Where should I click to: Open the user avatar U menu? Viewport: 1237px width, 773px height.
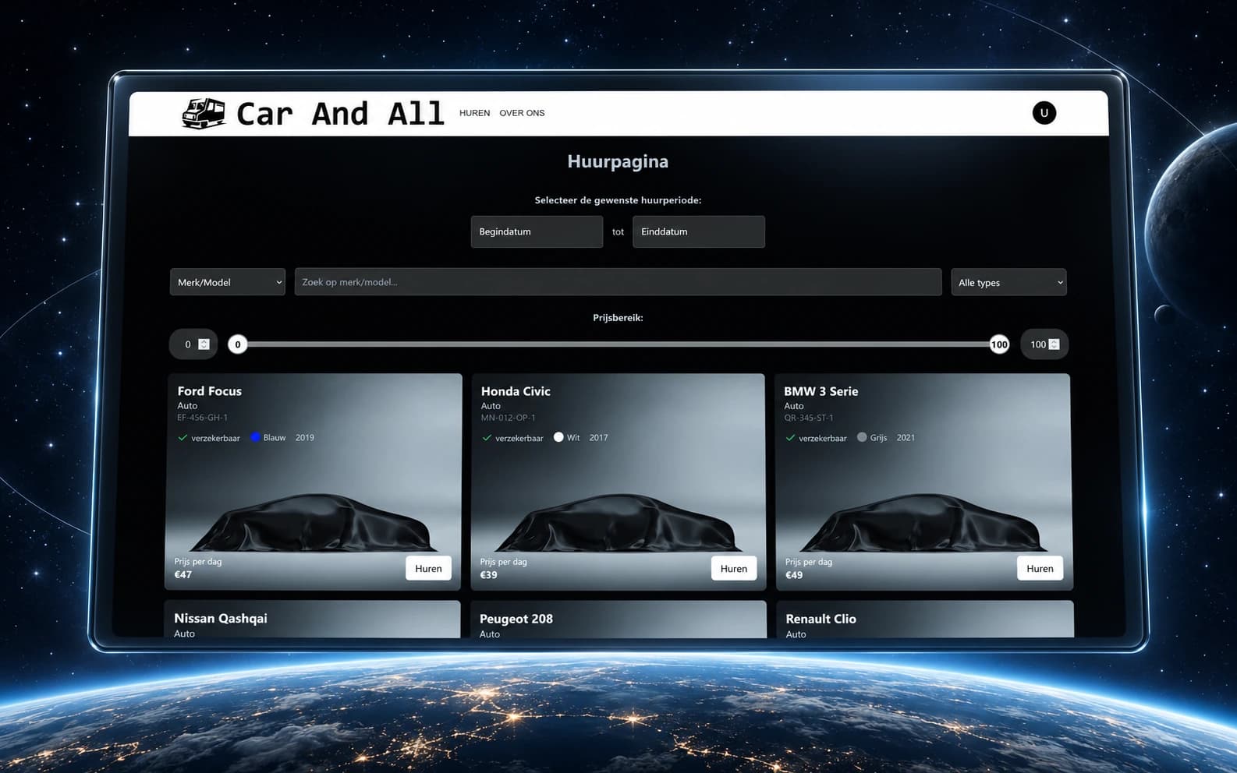[1044, 113]
